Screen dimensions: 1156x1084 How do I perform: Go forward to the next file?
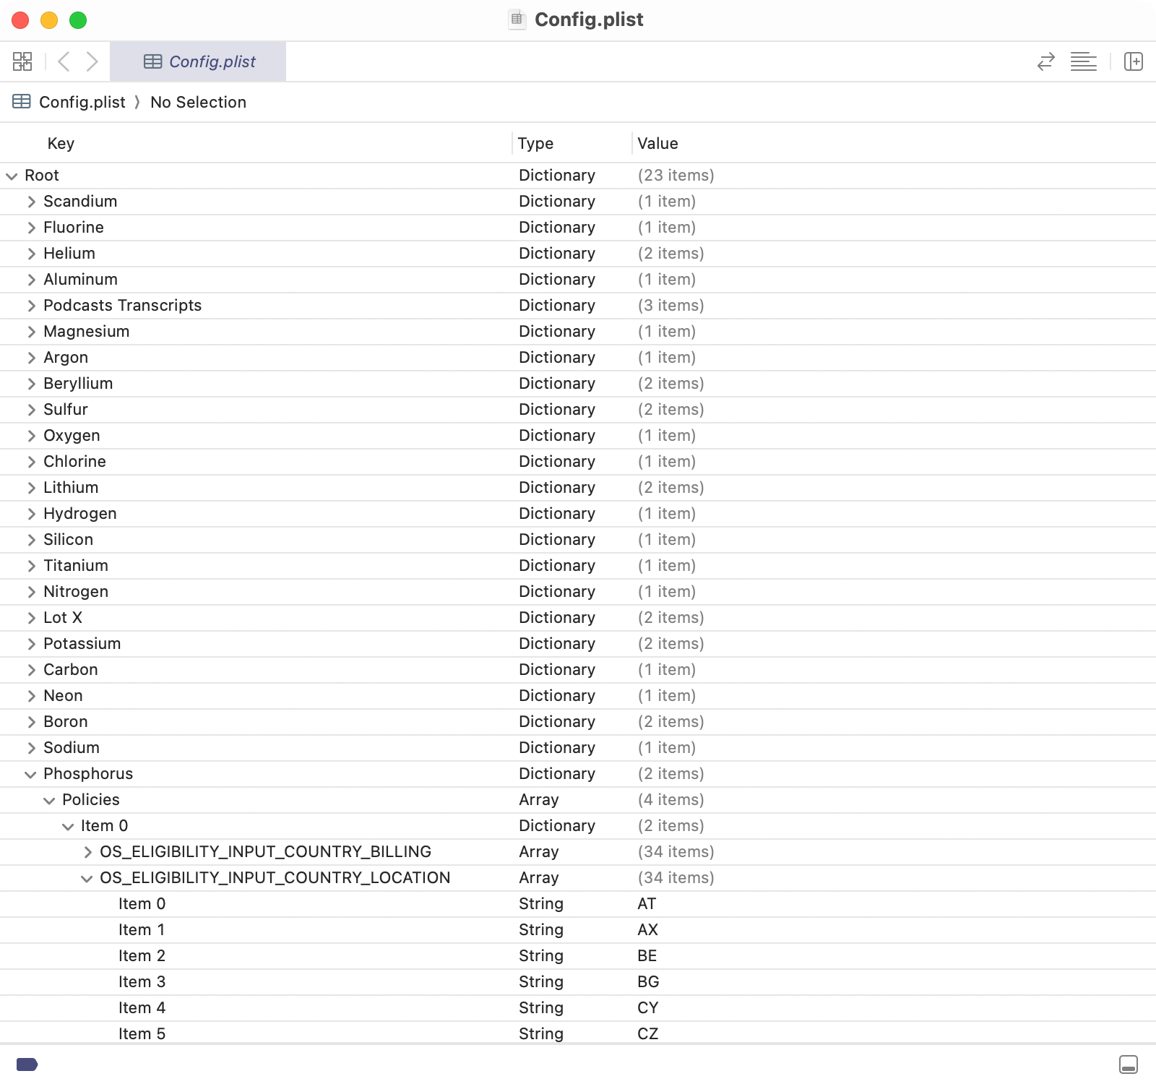pyautogui.click(x=92, y=61)
